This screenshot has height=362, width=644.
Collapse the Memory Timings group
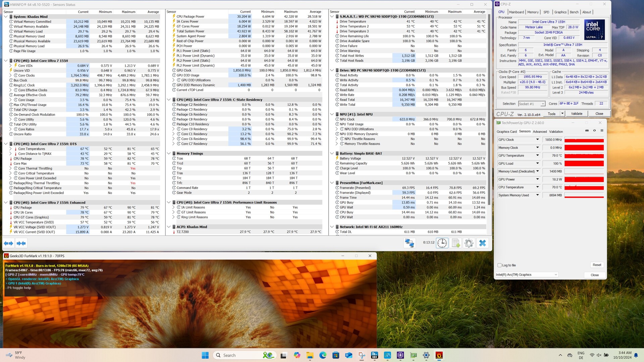tap(169, 154)
